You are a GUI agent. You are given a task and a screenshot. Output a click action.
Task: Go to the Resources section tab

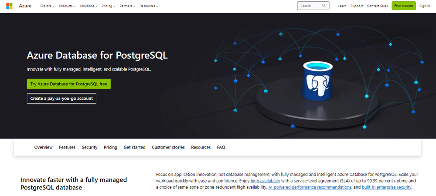201,147
